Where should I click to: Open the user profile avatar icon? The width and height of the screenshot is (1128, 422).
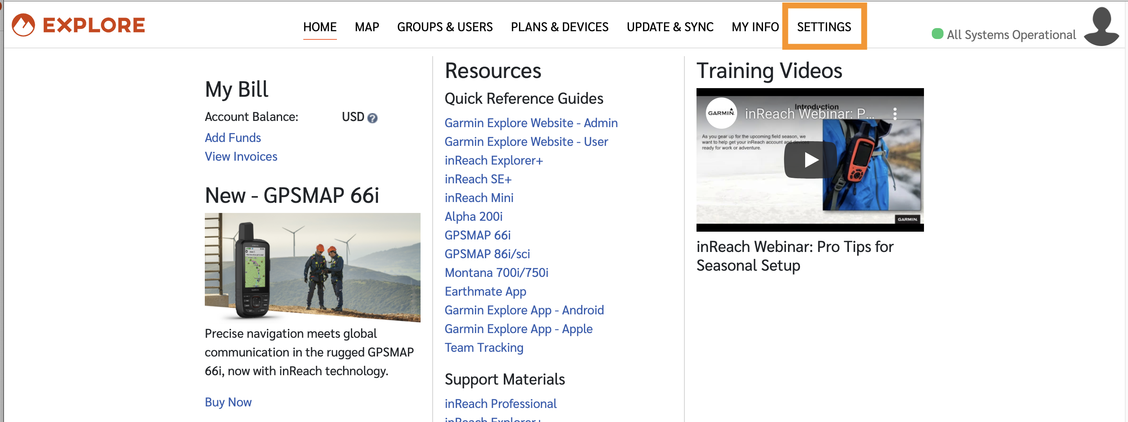click(x=1101, y=26)
